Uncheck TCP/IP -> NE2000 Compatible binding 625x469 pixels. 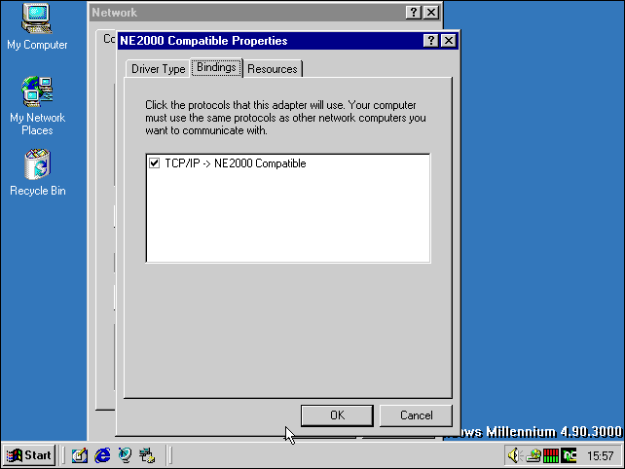click(154, 162)
